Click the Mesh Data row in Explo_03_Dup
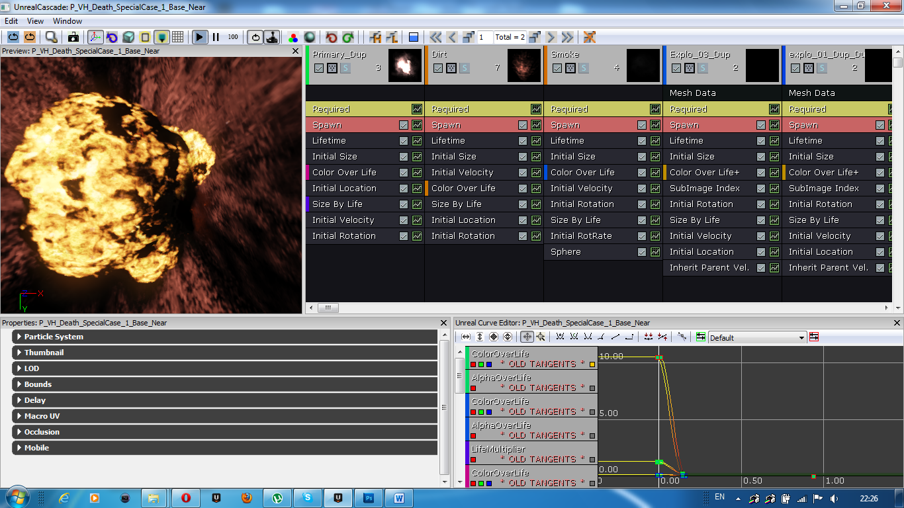The height and width of the screenshot is (508, 904). click(x=722, y=93)
